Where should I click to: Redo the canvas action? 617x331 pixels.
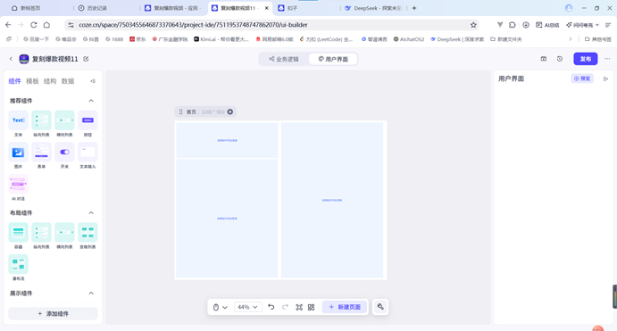[x=285, y=307]
